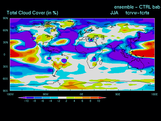Pick the orange segment between 6 and 8

tap(86, 98)
